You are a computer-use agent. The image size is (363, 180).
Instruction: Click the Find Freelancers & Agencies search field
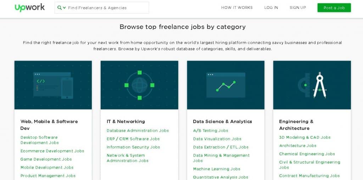point(106,8)
